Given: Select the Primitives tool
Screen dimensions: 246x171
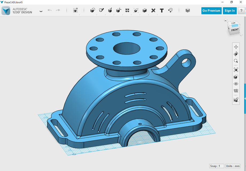Looking at the screenshot, I should click(93, 10).
